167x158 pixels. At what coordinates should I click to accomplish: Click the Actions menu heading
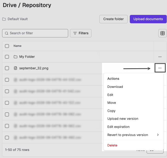click(113, 79)
